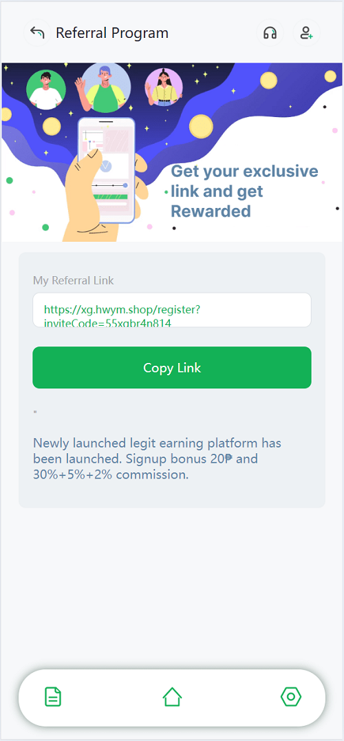Select the man in white shirt avatar

(x=46, y=90)
